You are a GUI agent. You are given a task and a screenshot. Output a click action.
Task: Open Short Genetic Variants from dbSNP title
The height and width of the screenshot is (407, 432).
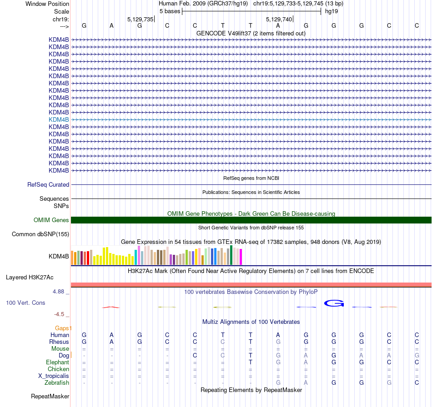coord(251,228)
